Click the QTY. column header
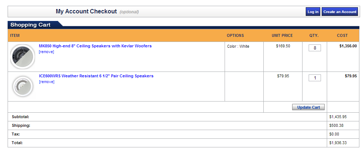The image size is (363, 151). (x=314, y=35)
